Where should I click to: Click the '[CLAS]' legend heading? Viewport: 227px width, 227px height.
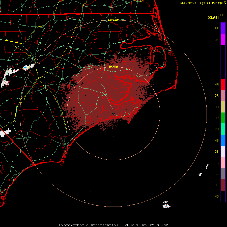click(213, 17)
